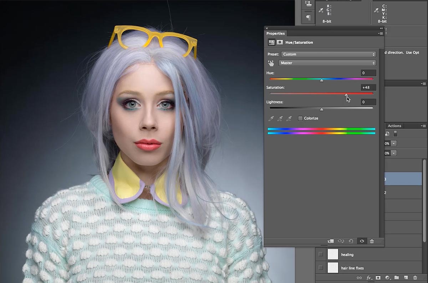Toggle visibility of the healing layer
Image resolution: width=428 pixels, height=283 pixels.
pyautogui.click(x=320, y=254)
